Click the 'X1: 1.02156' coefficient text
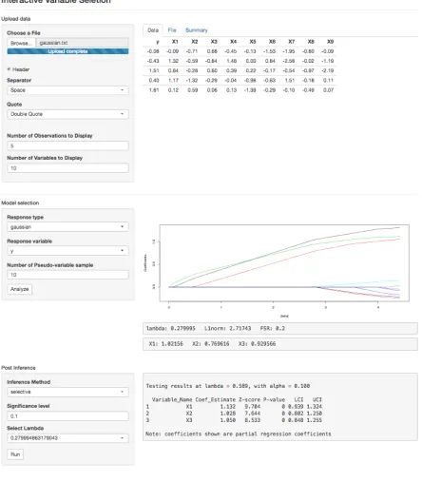The height and width of the screenshot is (482, 422). pos(166,344)
